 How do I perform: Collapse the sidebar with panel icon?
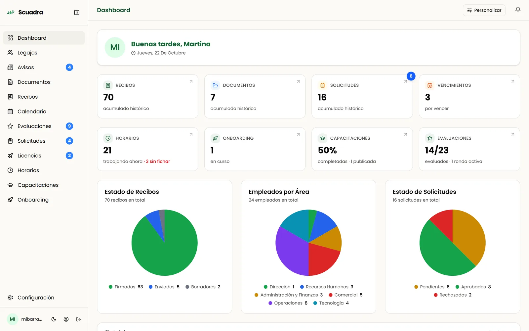[77, 13]
